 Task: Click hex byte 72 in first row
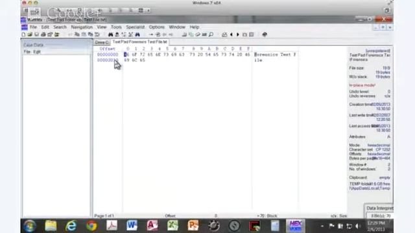click(143, 54)
